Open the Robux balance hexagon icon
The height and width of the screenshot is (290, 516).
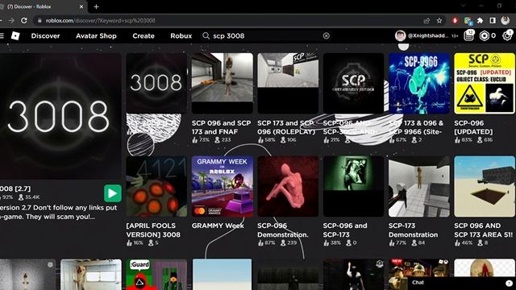point(485,35)
